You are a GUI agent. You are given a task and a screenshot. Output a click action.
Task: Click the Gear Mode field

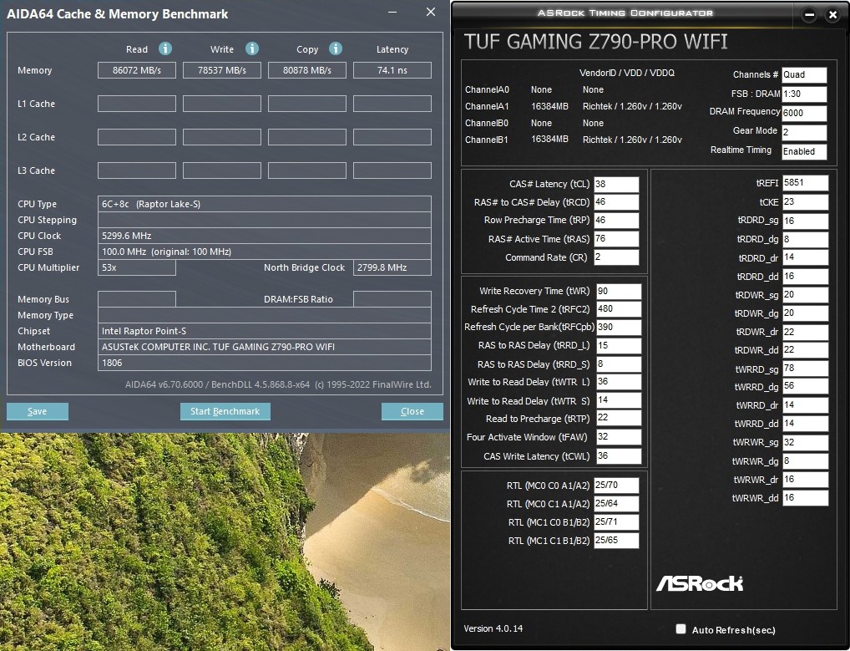pos(804,132)
